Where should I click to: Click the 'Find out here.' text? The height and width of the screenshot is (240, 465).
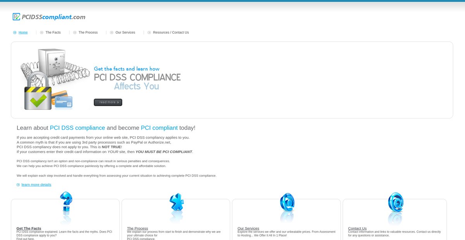26,239
